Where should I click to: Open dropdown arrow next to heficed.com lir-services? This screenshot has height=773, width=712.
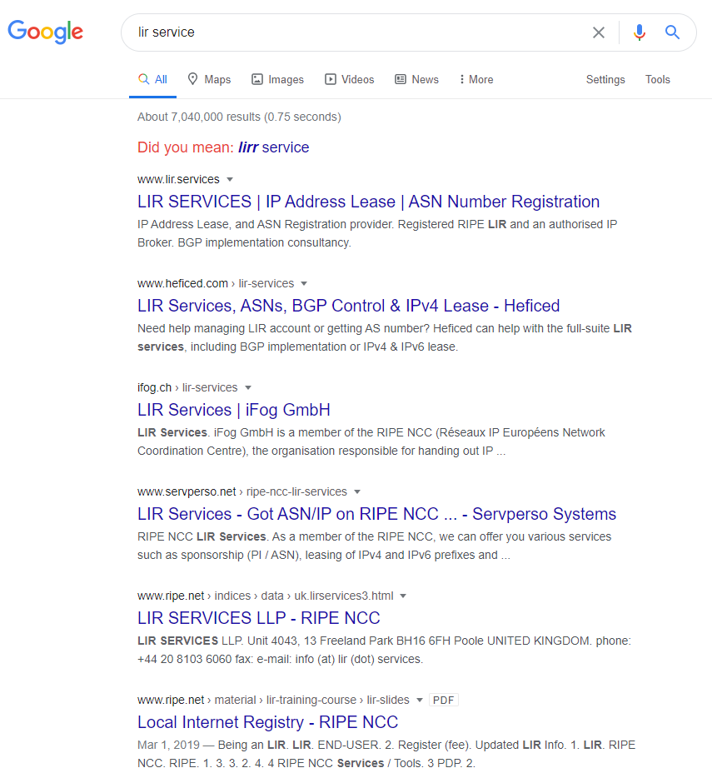304,283
